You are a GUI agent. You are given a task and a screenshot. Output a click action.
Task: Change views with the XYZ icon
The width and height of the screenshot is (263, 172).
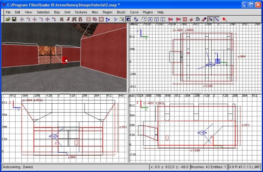click(115, 19)
